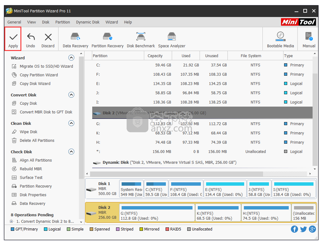Collapse the Convert Disk section

pyautogui.click(x=71, y=95)
